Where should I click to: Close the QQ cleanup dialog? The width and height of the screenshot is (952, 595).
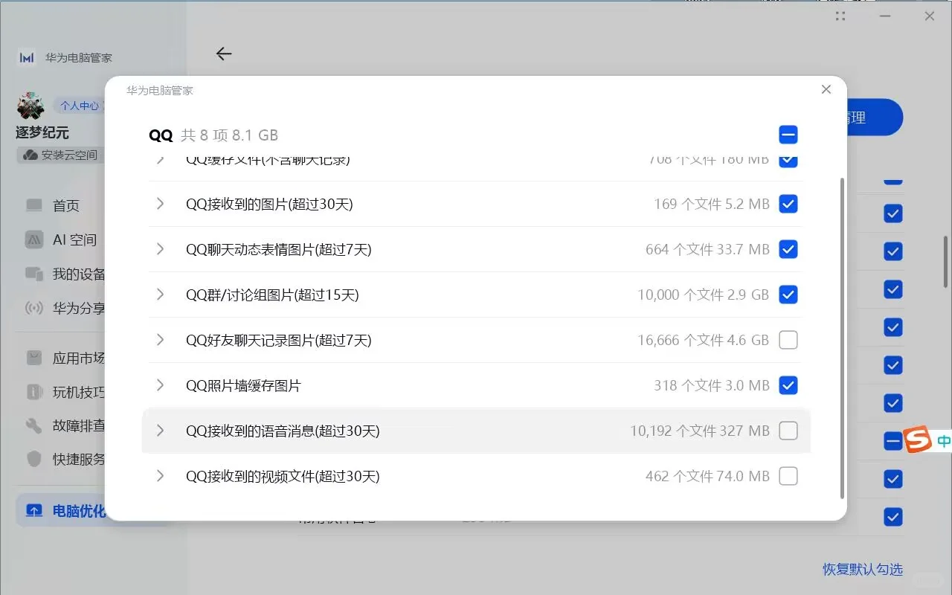pyautogui.click(x=826, y=89)
